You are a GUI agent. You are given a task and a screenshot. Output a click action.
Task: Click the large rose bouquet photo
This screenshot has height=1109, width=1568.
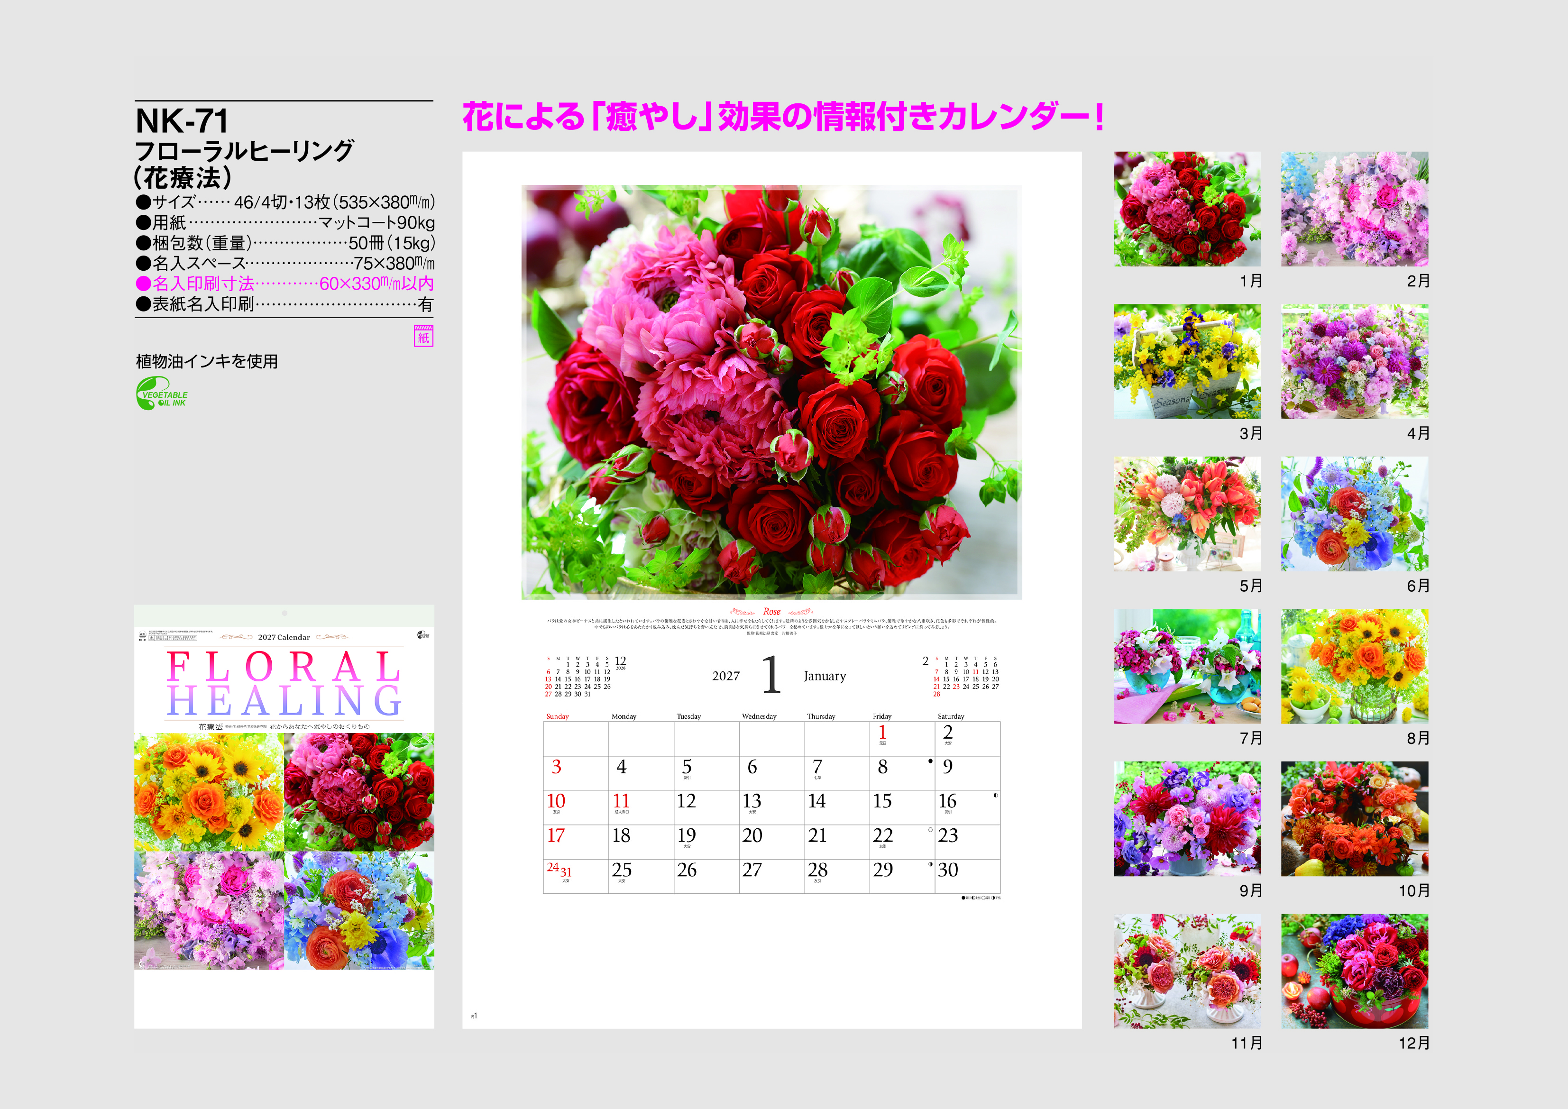click(771, 392)
